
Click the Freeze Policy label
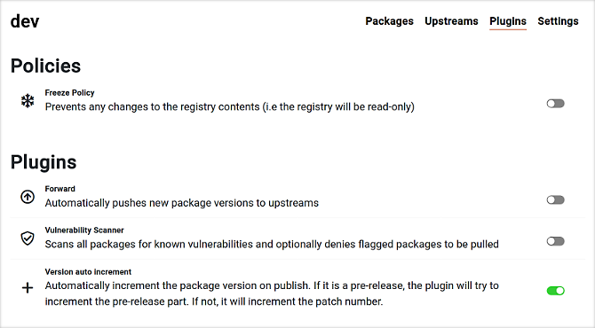(x=69, y=93)
